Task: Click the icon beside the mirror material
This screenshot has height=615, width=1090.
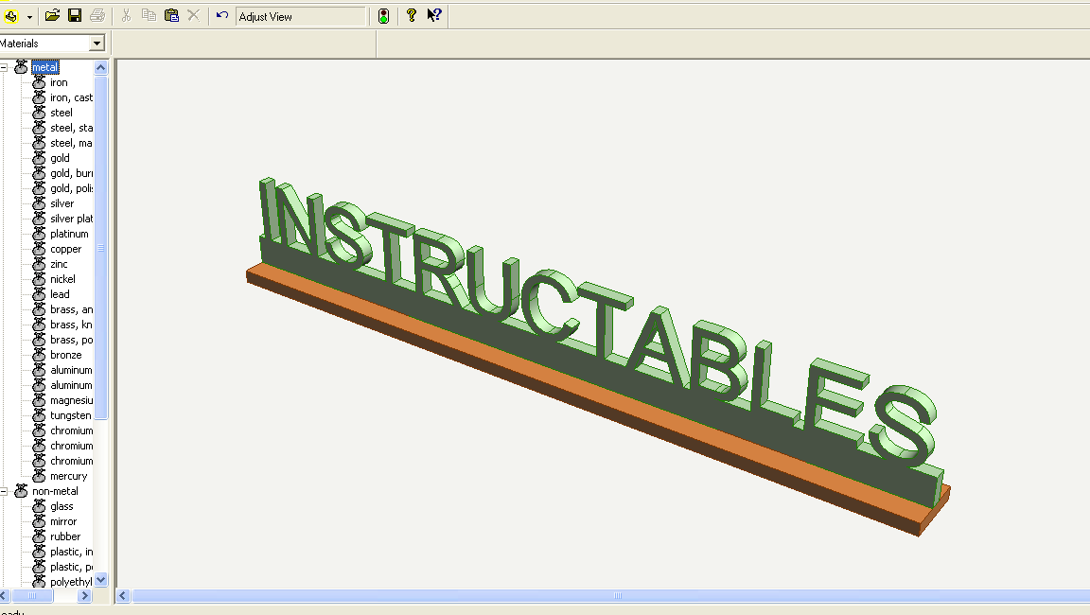Action: (x=39, y=522)
